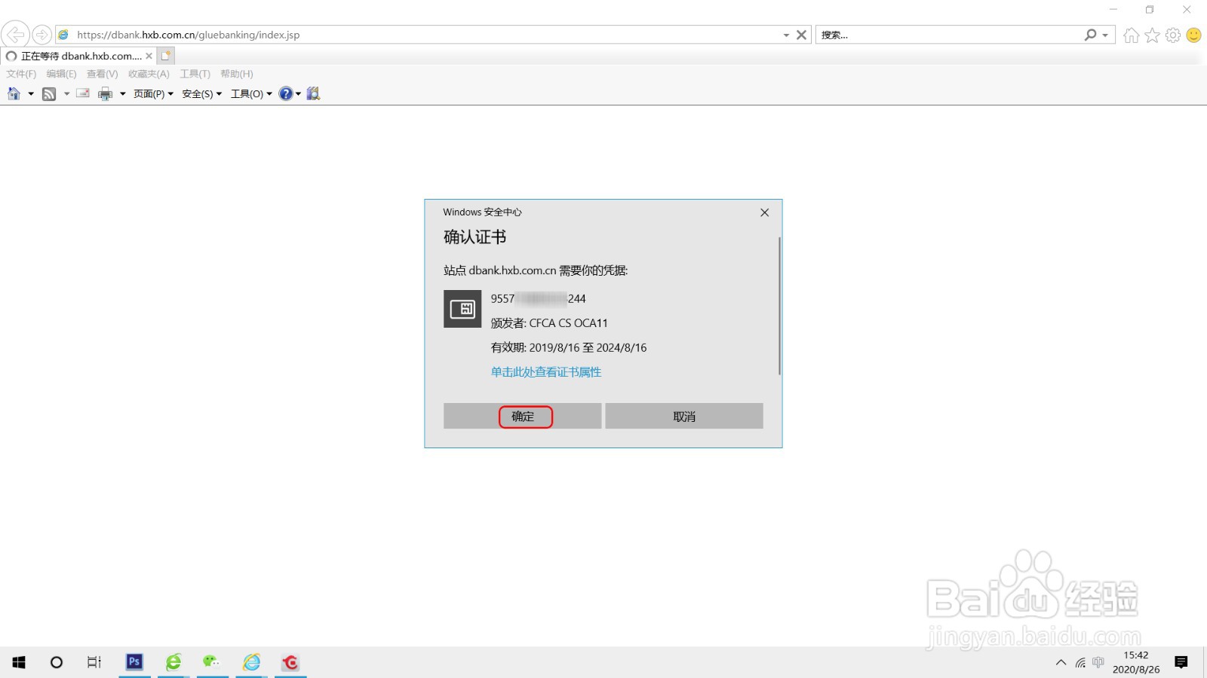The height and width of the screenshot is (678, 1207).
Task: Open the 安全(S) dropdown menu
Action: coord(201,93)
